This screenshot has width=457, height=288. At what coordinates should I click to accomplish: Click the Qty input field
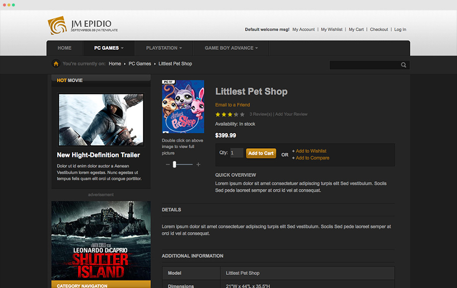[236, 153]
